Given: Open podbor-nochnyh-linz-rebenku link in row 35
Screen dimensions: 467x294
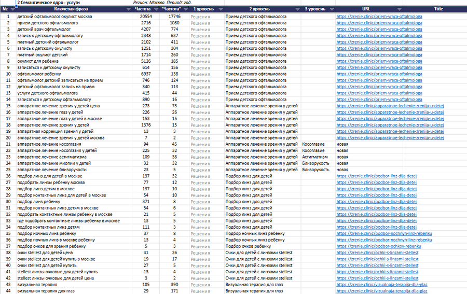Looking at the screenshot, I should [x=384, y=234].
